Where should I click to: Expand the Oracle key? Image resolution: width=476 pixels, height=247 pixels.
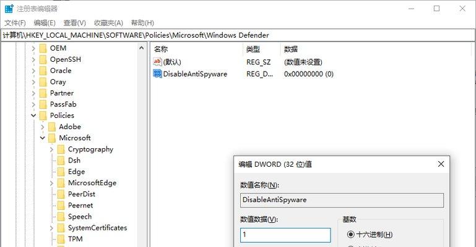click(x=33, y=71)
